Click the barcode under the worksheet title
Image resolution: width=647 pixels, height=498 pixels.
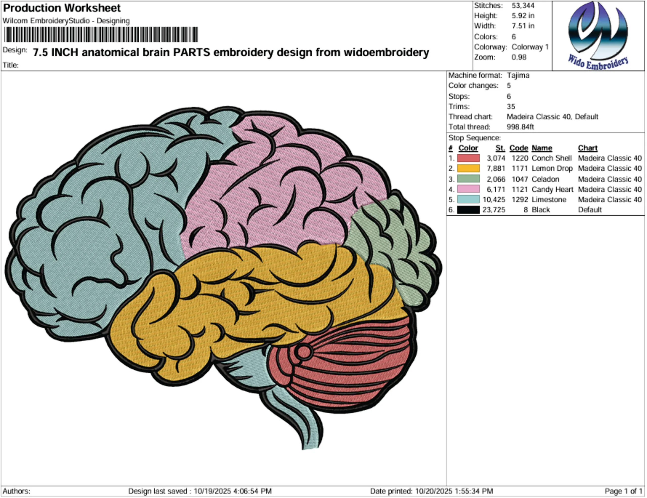[101, 34]
